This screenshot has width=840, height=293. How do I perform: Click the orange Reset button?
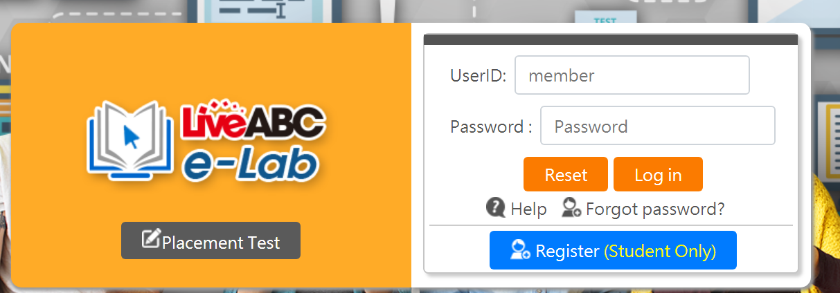pyautogui.click(x=566, y=174)
